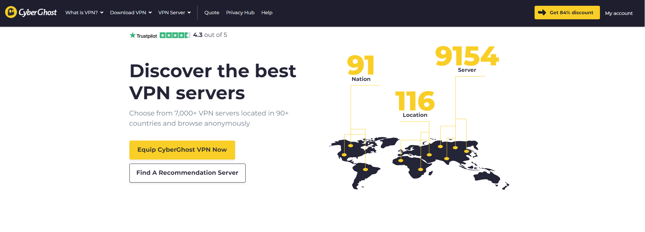The width and height of the screenshot is (645, 232).
Task: Click Find A Recommendation Server button
Action: (187, 173)
